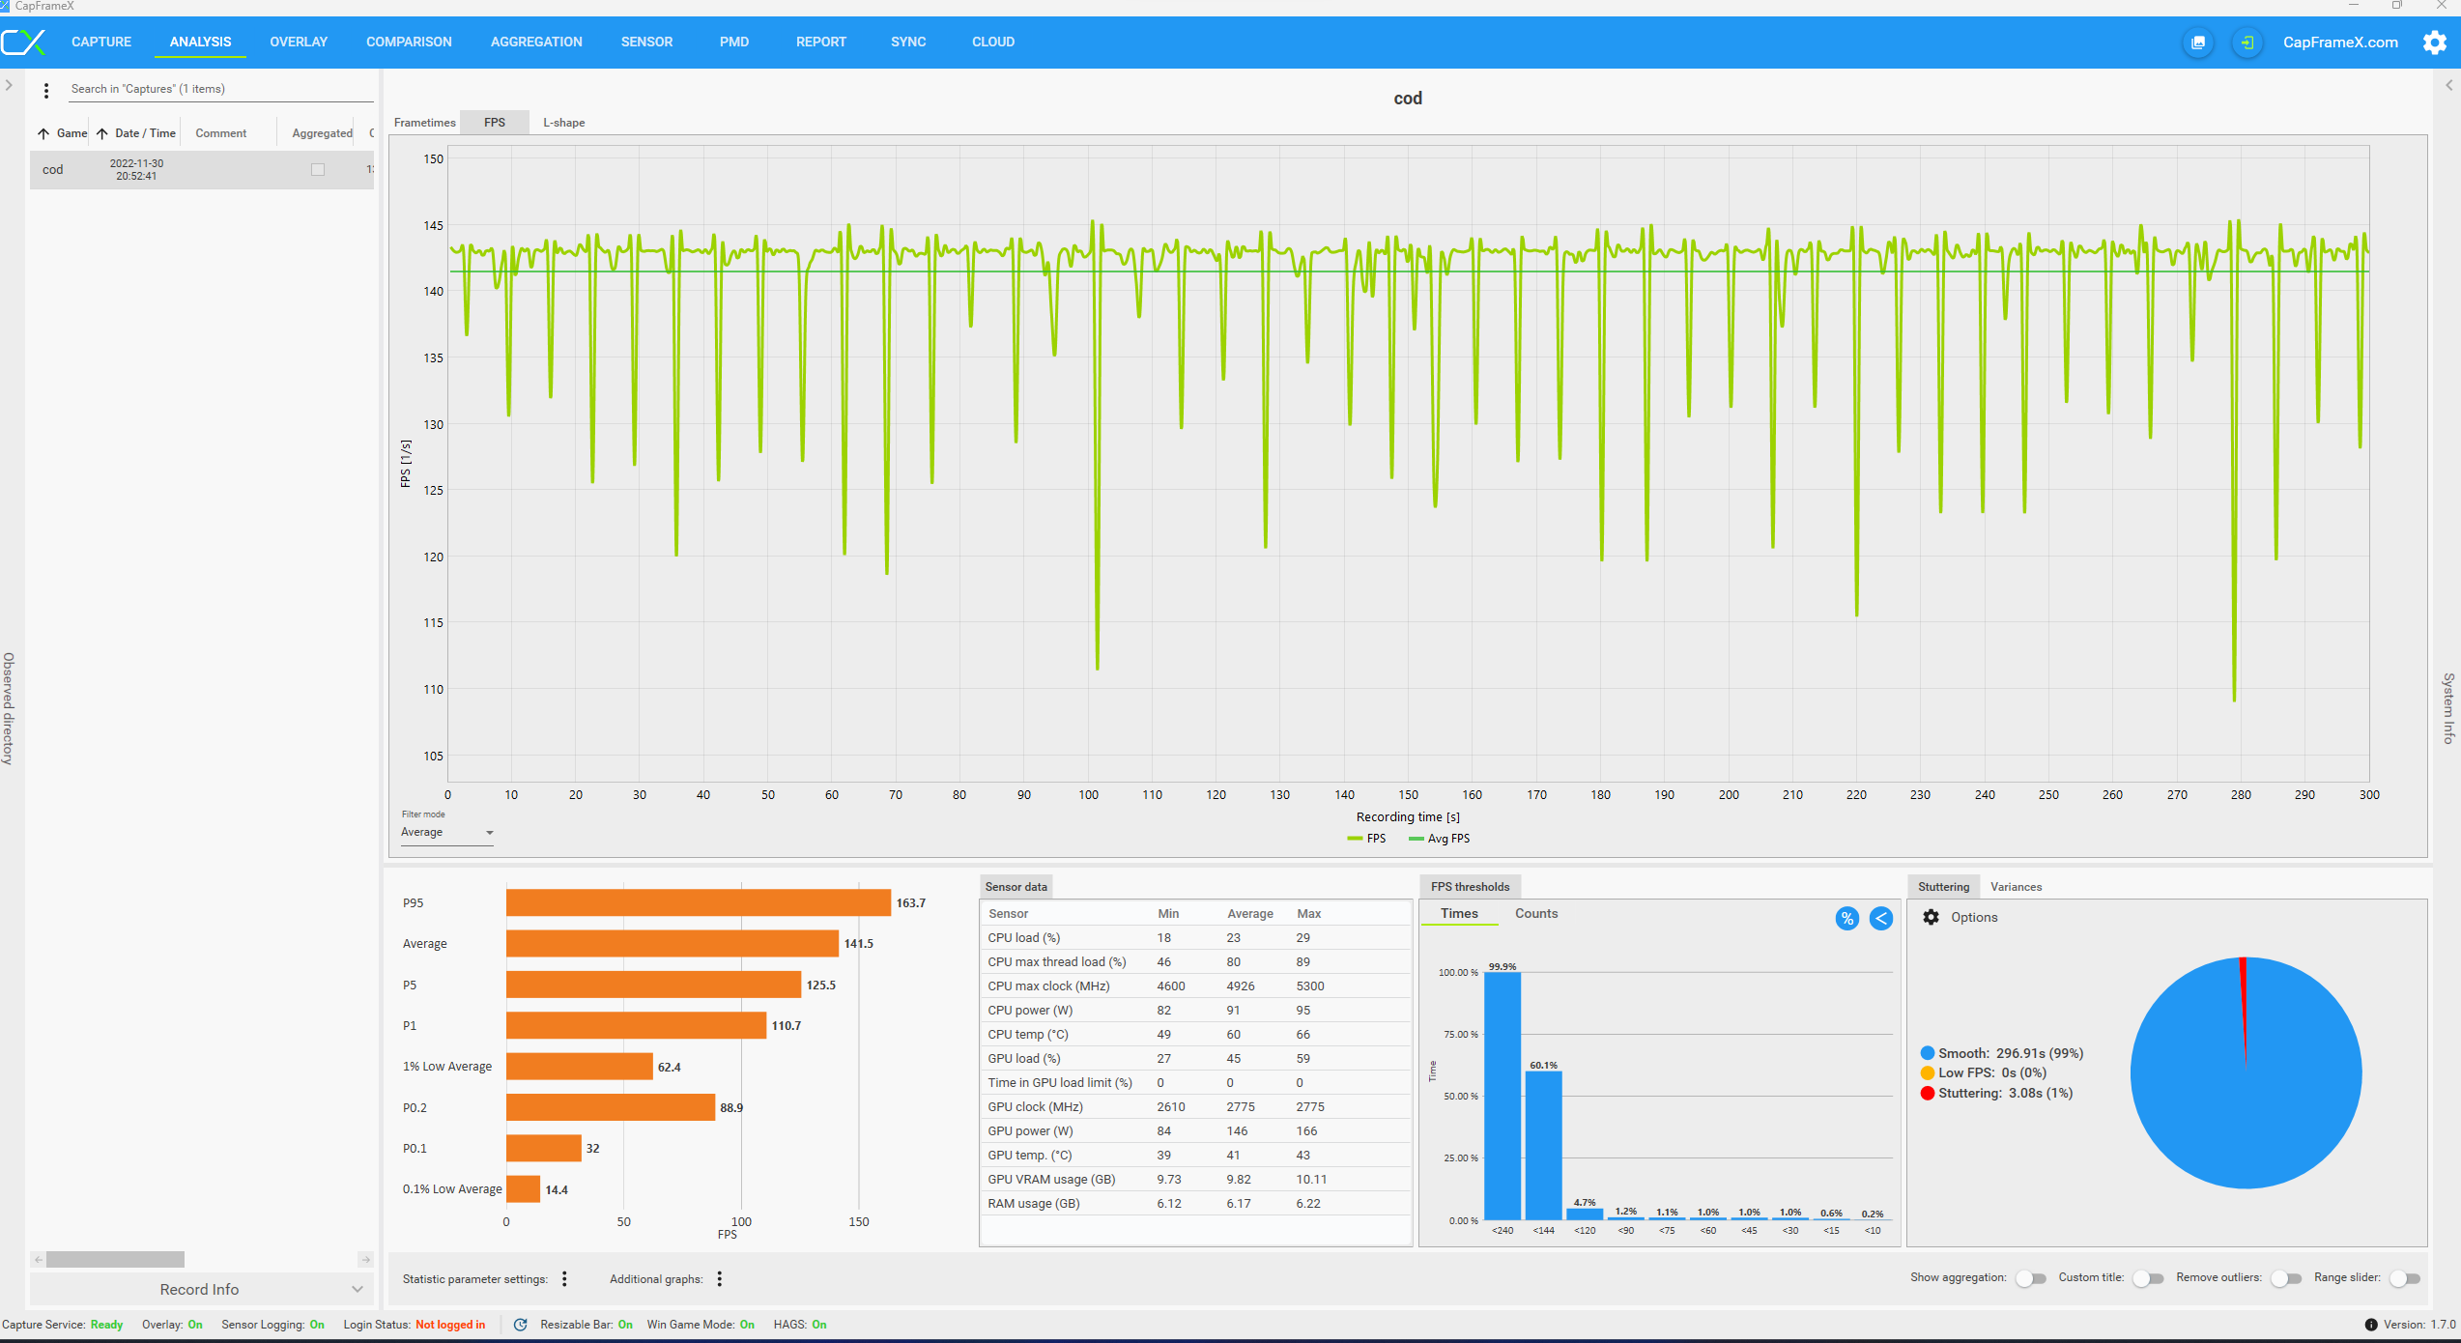Switch to COMPARISON tab
Viewport: 2461px width, 1343px height.
tap(409, 43)
